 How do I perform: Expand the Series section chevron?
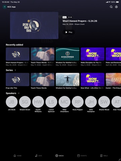tap(15, 70)
